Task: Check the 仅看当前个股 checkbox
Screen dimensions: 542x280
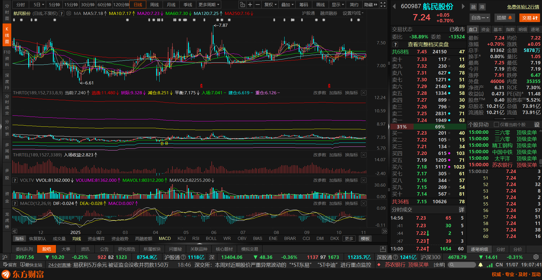Action: click(x=496, y=124)
